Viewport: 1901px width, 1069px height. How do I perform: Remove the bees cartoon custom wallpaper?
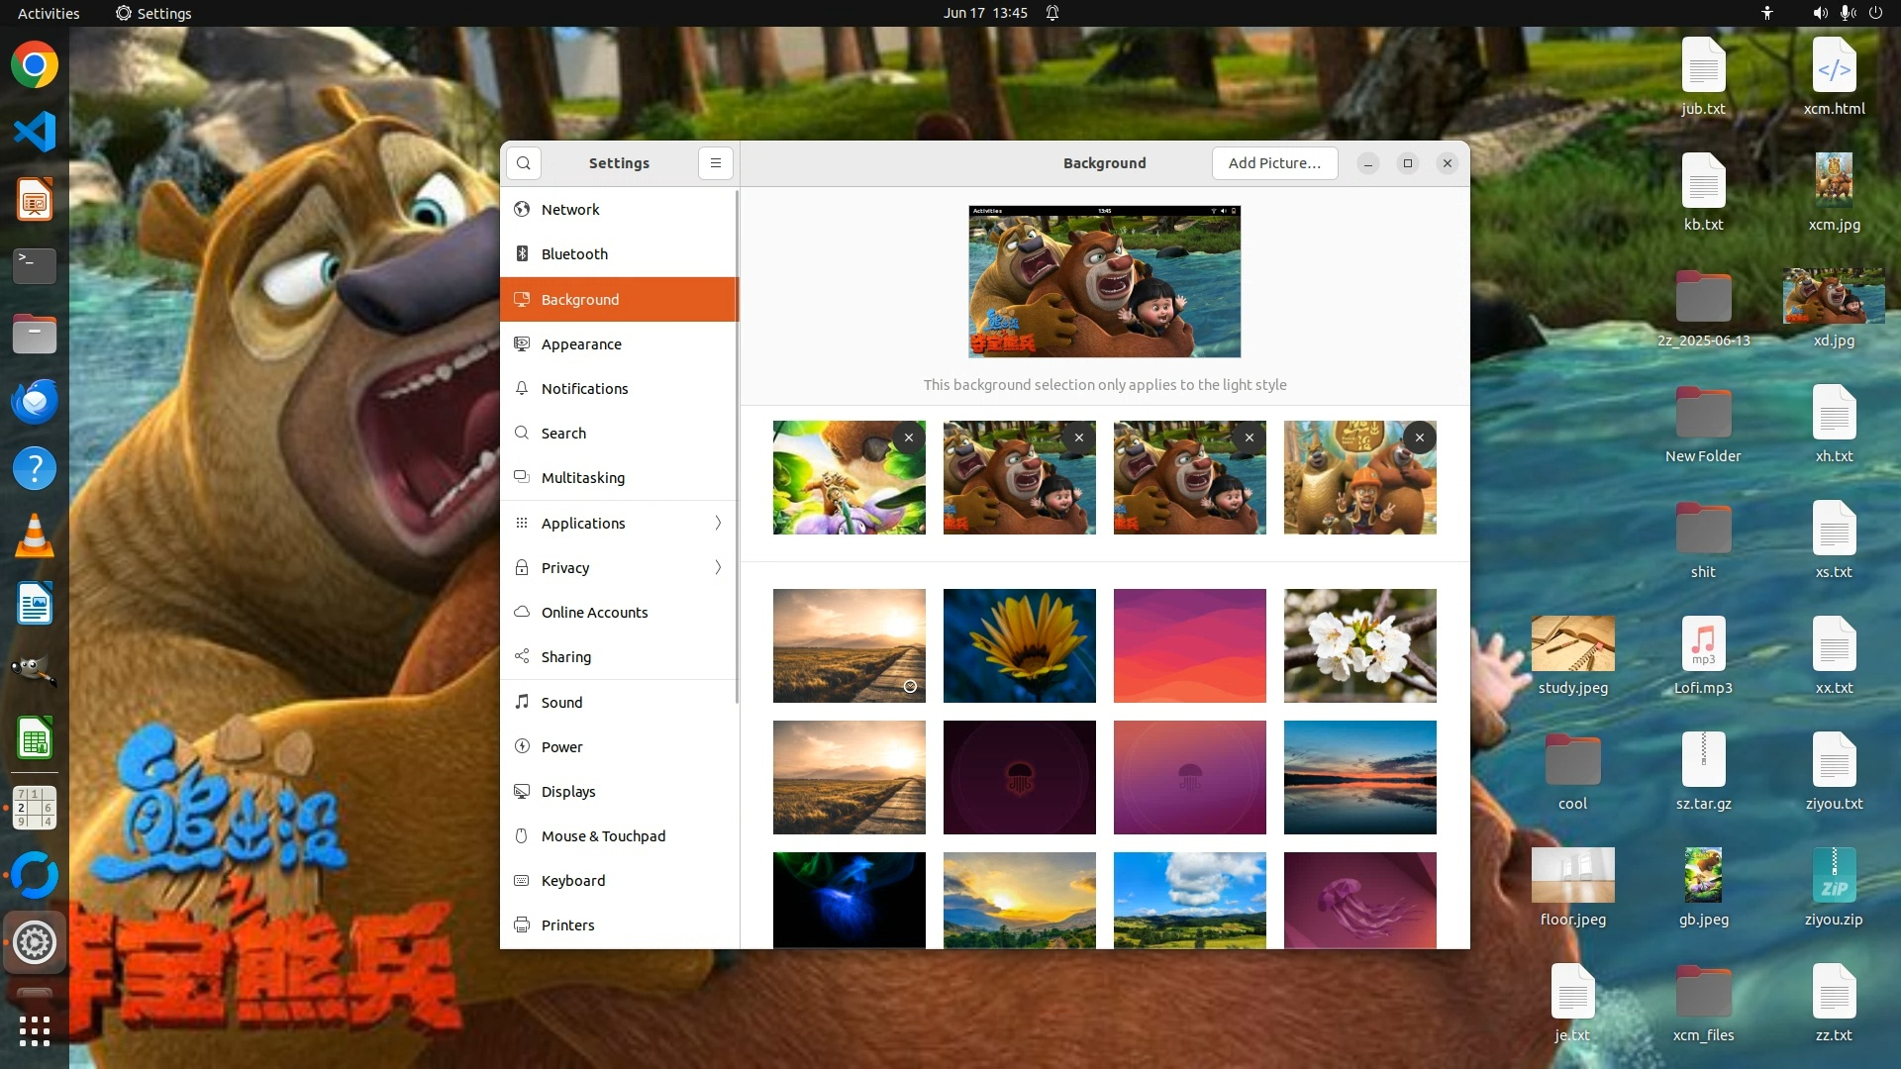[x=908, y=437]
